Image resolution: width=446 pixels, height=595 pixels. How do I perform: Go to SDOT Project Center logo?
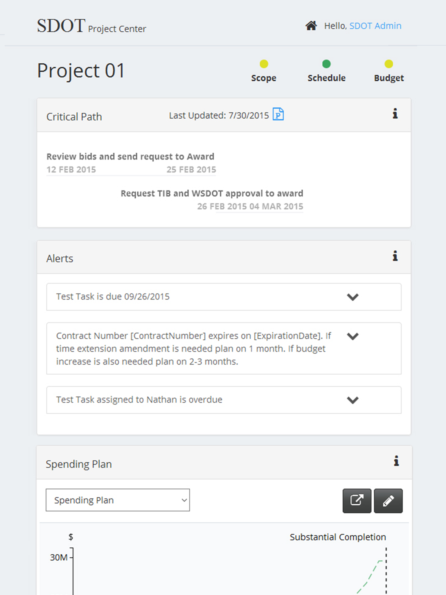click(91, 26)
